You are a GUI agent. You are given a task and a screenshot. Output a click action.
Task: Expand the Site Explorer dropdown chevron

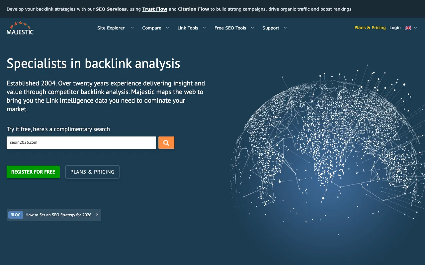click(132, 28)
